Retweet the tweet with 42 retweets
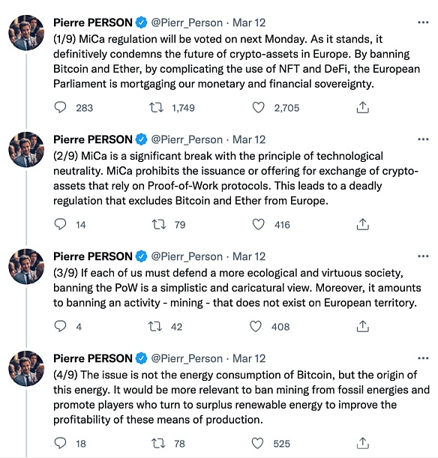Screen dimensions: 438x458 [155, 326]
